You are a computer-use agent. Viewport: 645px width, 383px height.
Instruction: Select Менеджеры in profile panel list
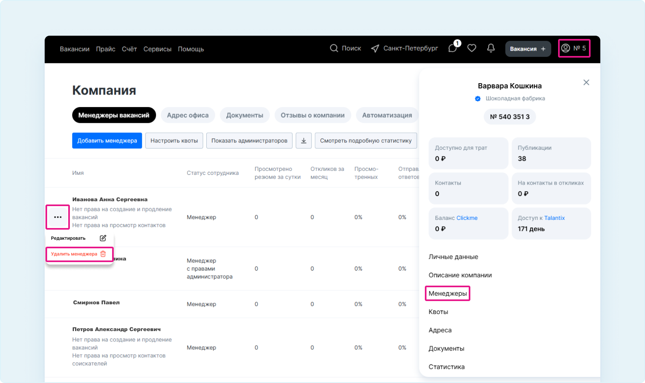coord(448,293)
